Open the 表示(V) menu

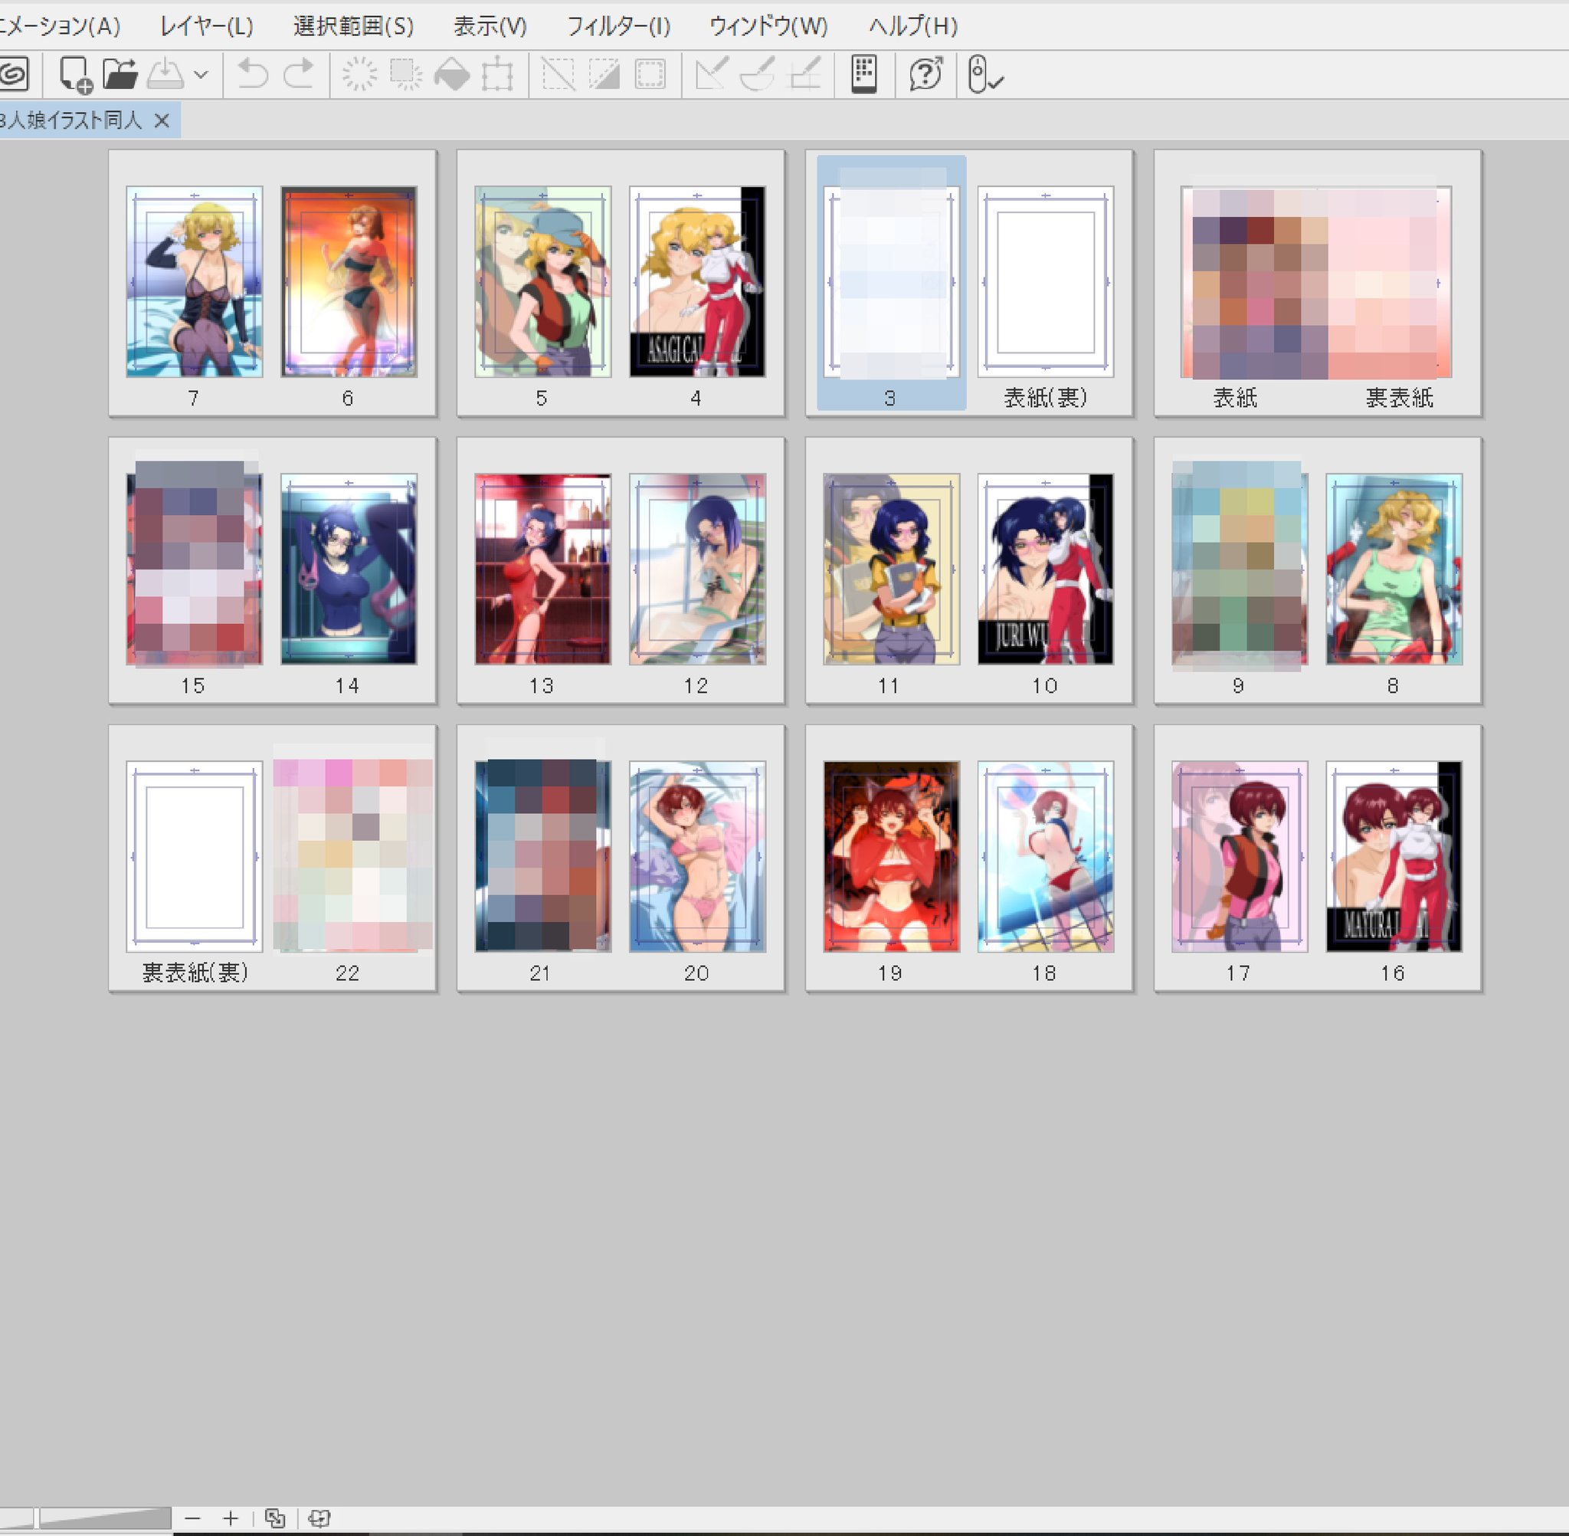[x=490, y=27]
